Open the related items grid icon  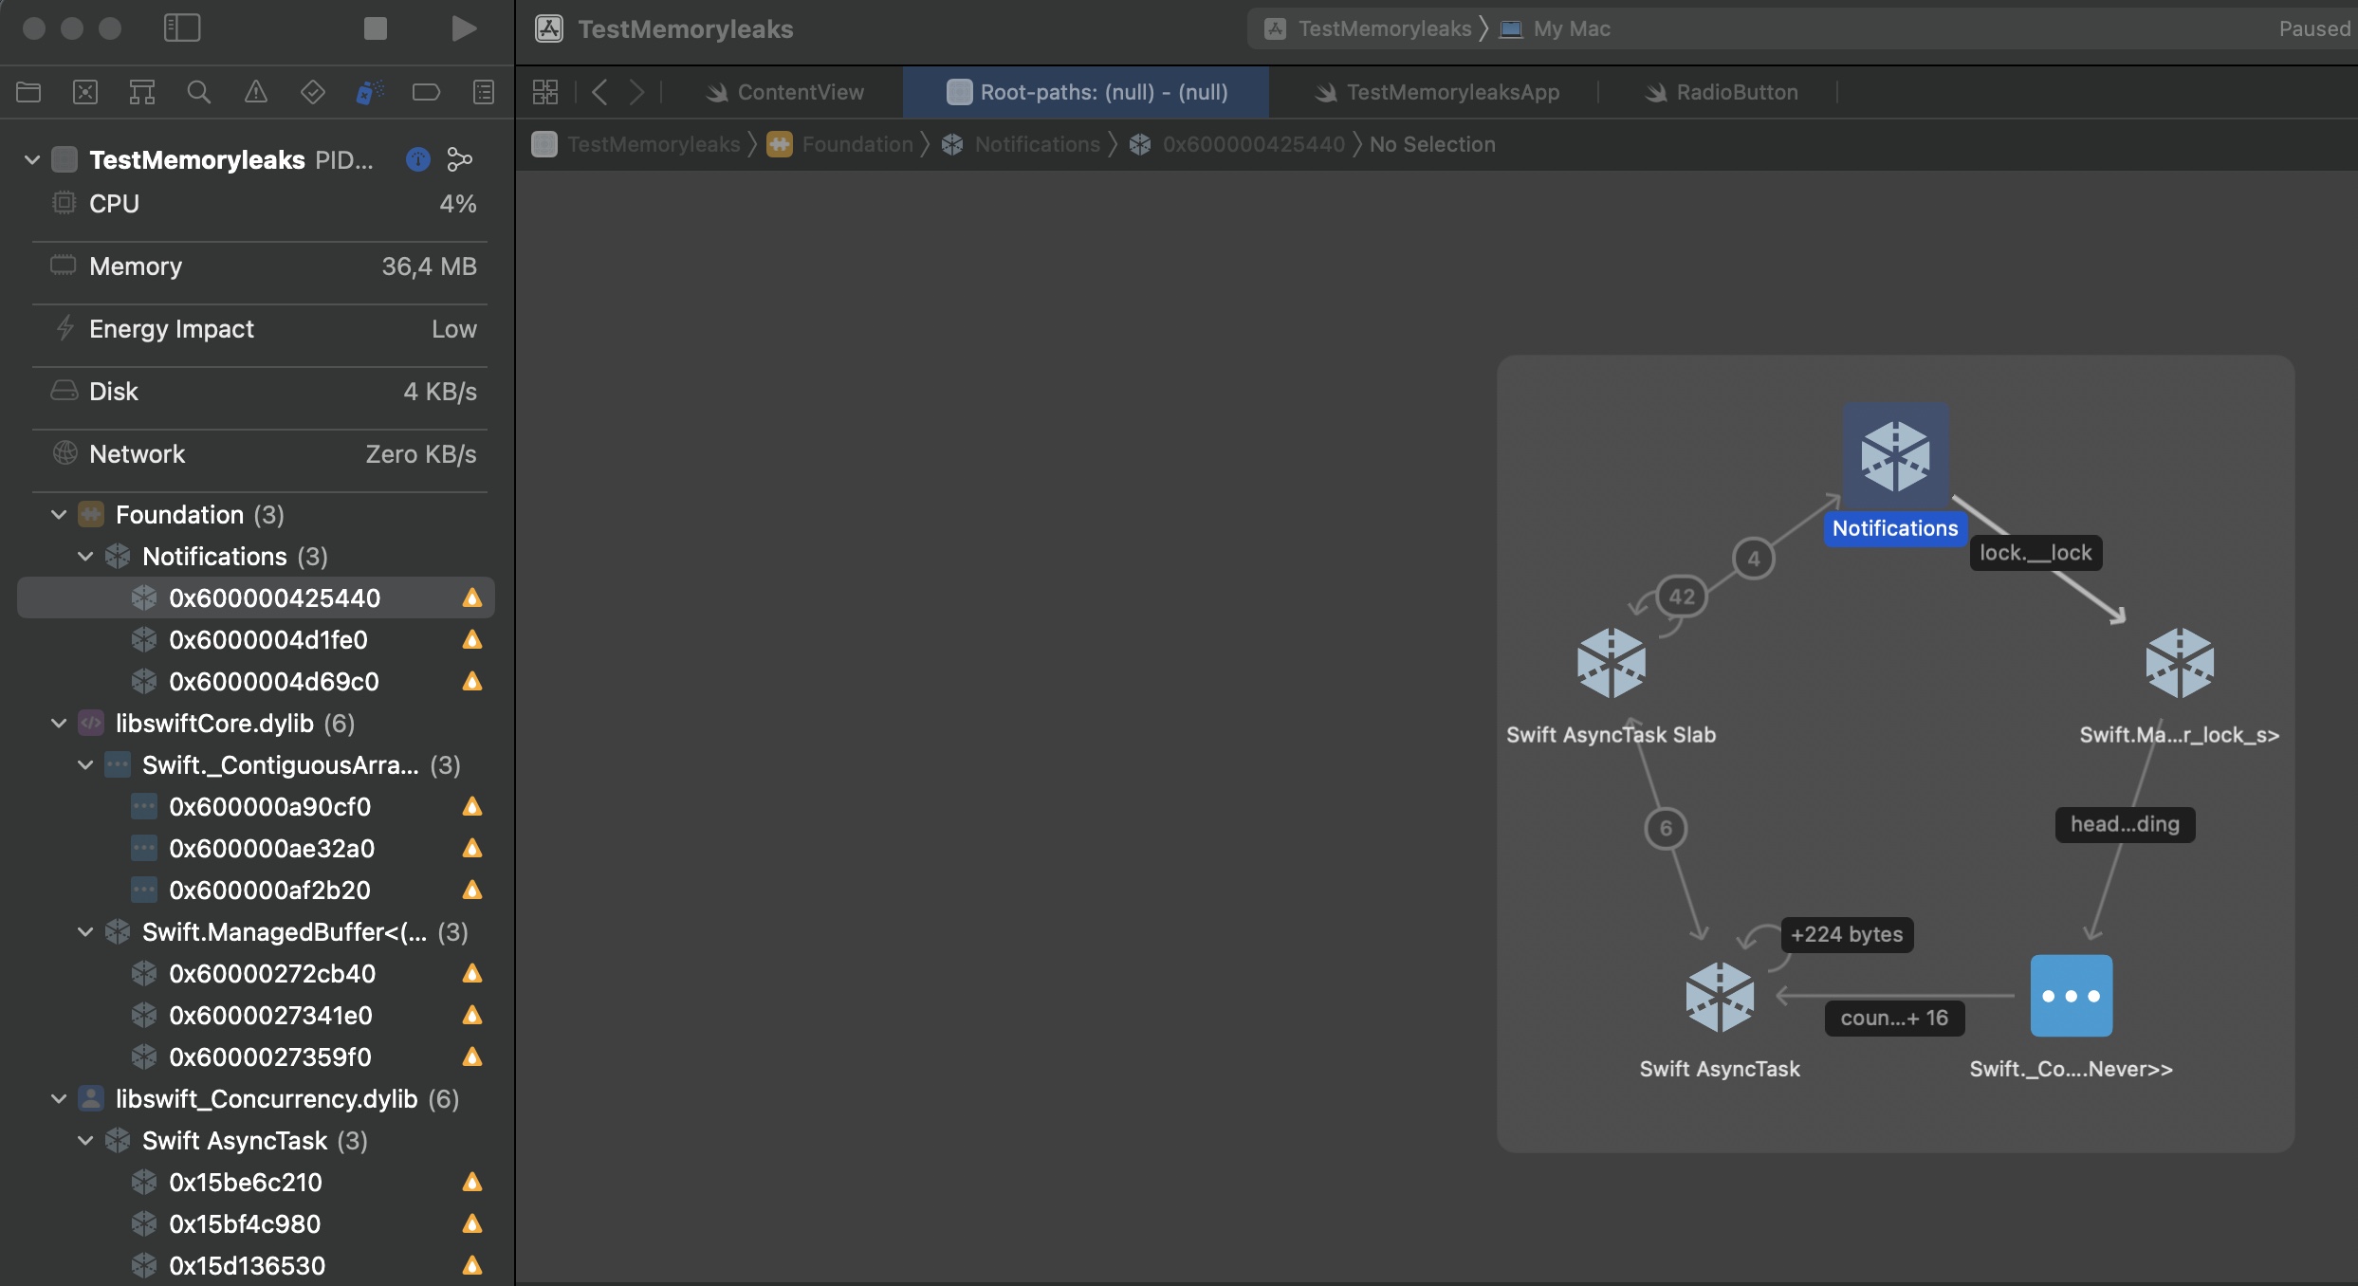click(545, 92)
